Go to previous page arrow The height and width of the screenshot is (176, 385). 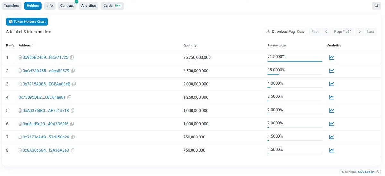[326, 32]
